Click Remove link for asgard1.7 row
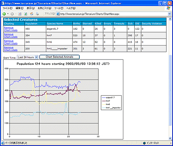The height and width of the screenshot is (146, 173). coord(9,27)
